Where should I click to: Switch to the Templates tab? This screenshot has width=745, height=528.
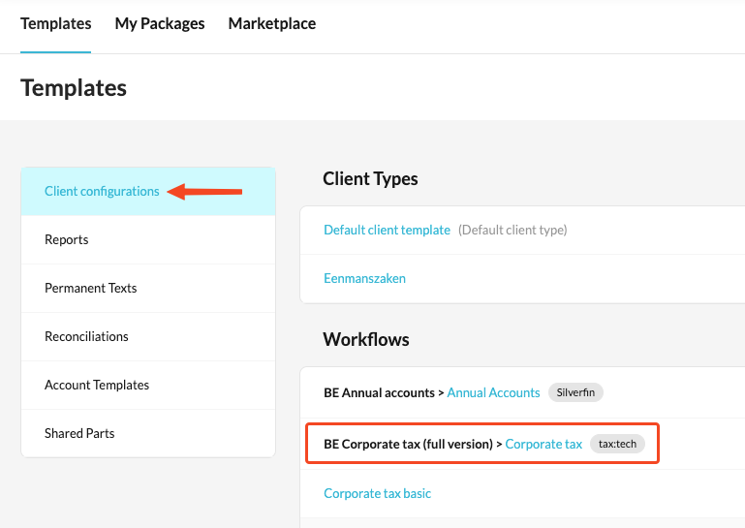(55, 24)
